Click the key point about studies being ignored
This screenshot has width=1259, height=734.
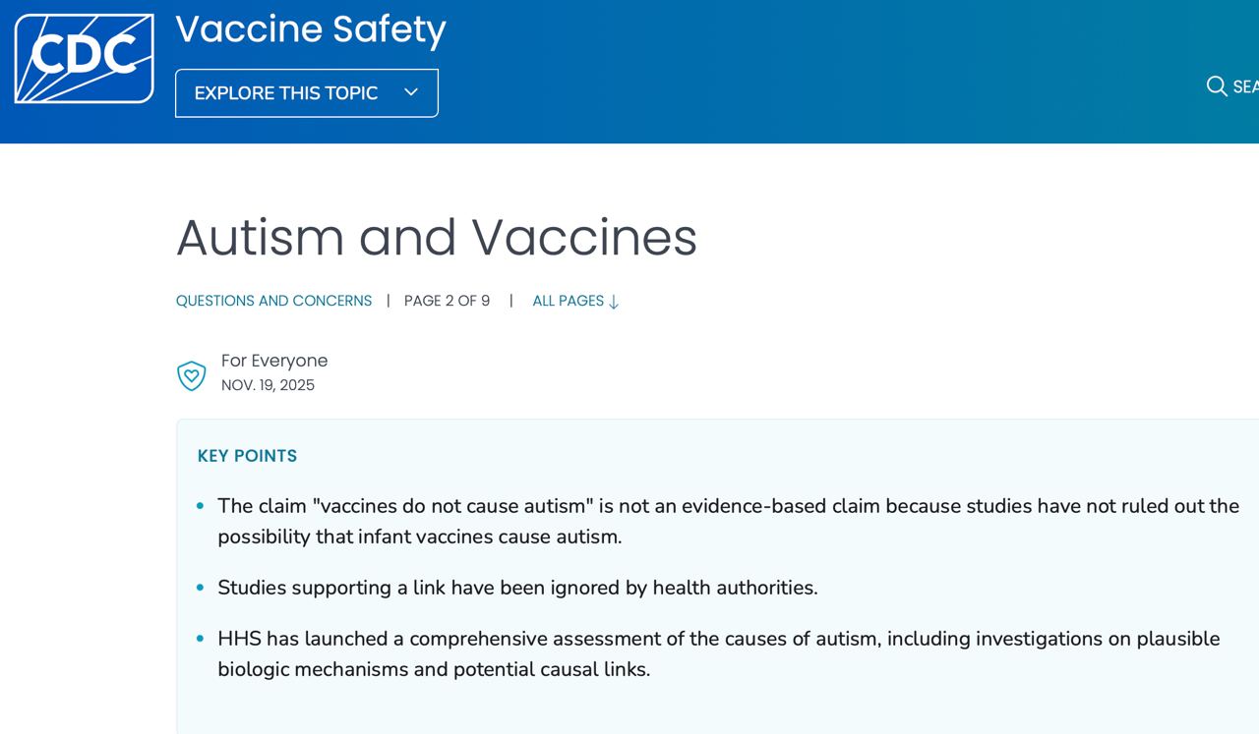517,588
